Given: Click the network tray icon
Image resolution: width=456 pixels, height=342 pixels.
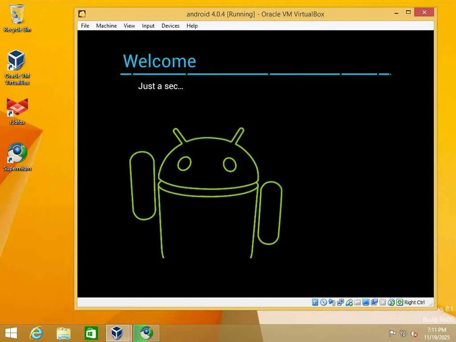Looking at the screenshot, I should [403, 333].
